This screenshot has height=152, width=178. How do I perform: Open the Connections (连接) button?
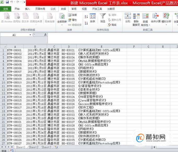[72, 15]
